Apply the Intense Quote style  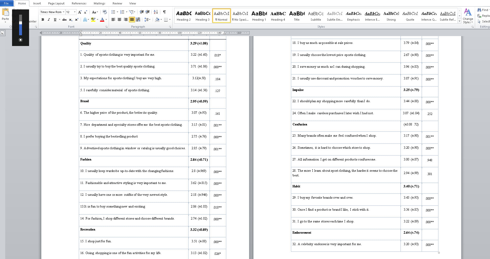tap(429, 16)
